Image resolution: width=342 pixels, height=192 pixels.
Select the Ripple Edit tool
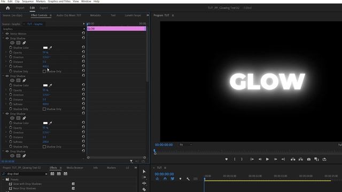(144, 183)
